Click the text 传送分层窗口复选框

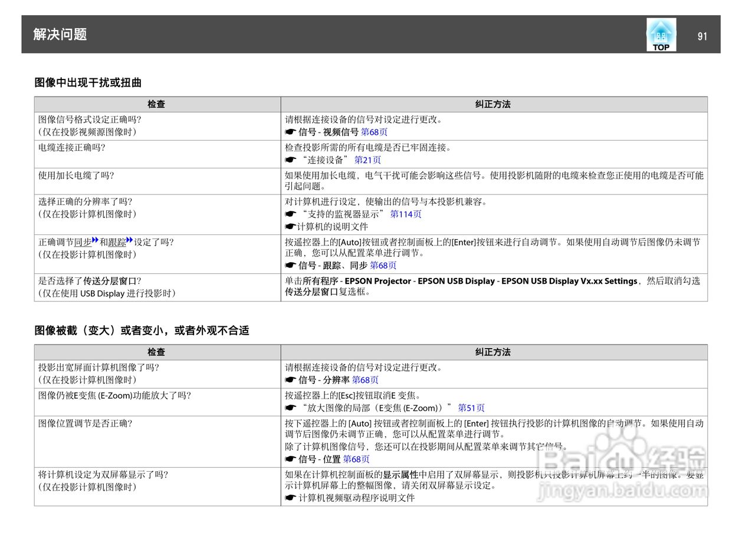click(x=325, y=292)
